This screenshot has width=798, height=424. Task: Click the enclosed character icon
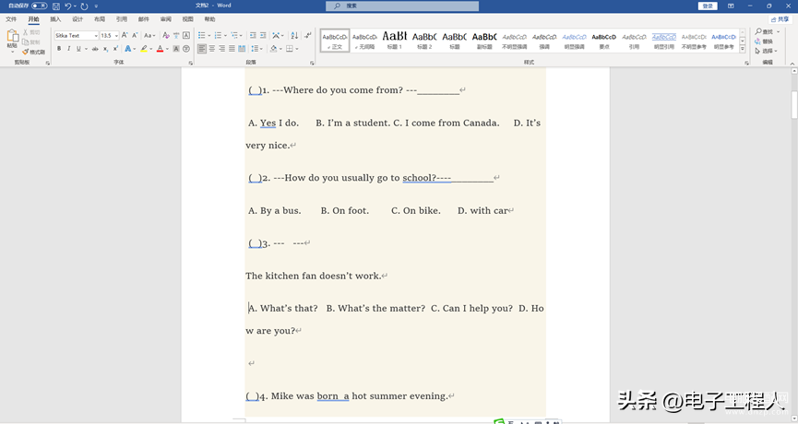point(186,49)
